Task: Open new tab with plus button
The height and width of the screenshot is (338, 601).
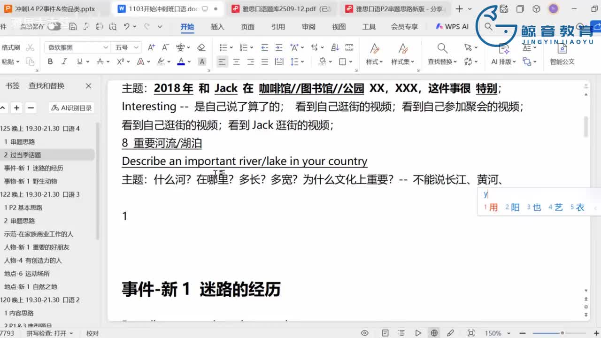Action: coord(459,8)
